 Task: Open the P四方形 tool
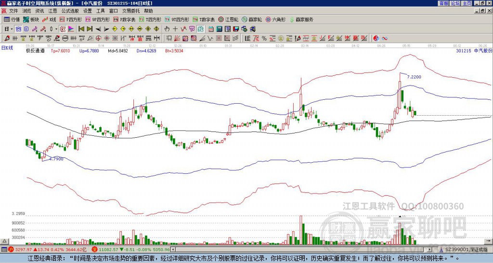pyautogui.click(x=71, y=19)
